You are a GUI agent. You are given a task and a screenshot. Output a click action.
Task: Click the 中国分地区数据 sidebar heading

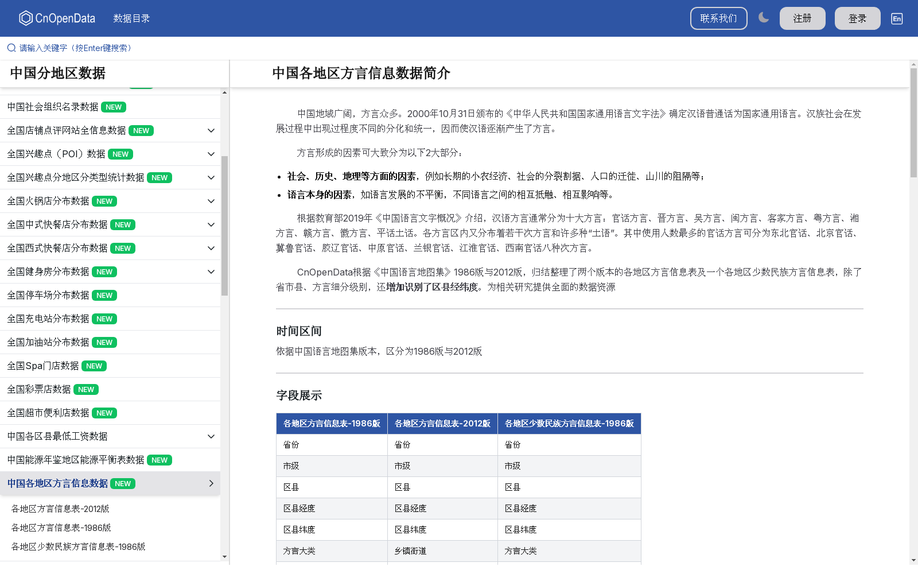click(x=58, y=73)
